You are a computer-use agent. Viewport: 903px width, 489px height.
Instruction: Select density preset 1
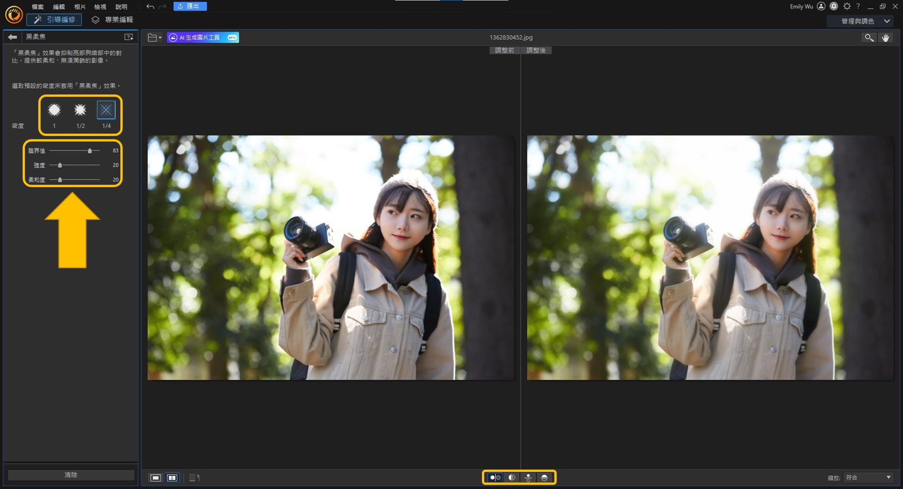54,110
